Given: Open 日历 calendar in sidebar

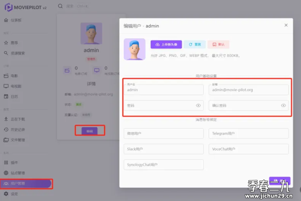Looking at the screenshot, I should (x=14, y=97).
